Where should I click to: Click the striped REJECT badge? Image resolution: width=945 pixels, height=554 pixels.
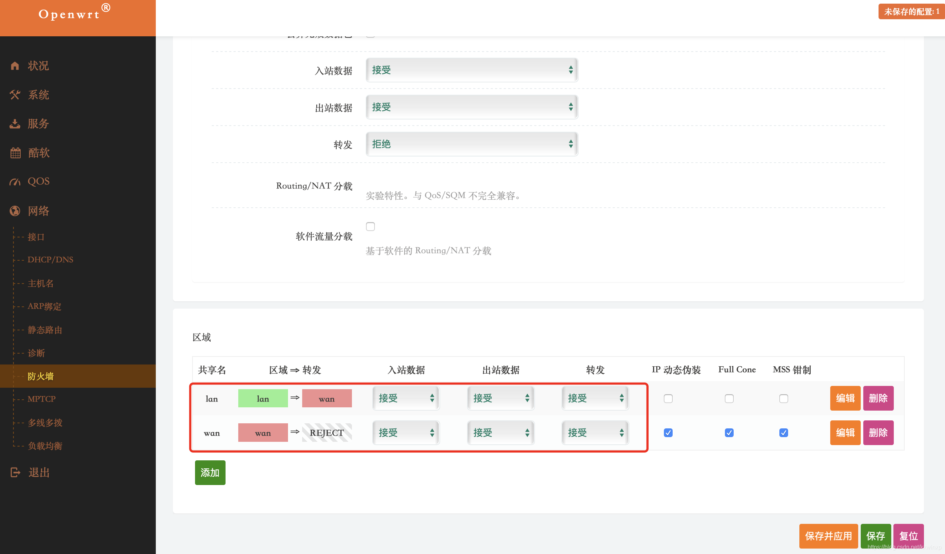click(x=327, y=433)
